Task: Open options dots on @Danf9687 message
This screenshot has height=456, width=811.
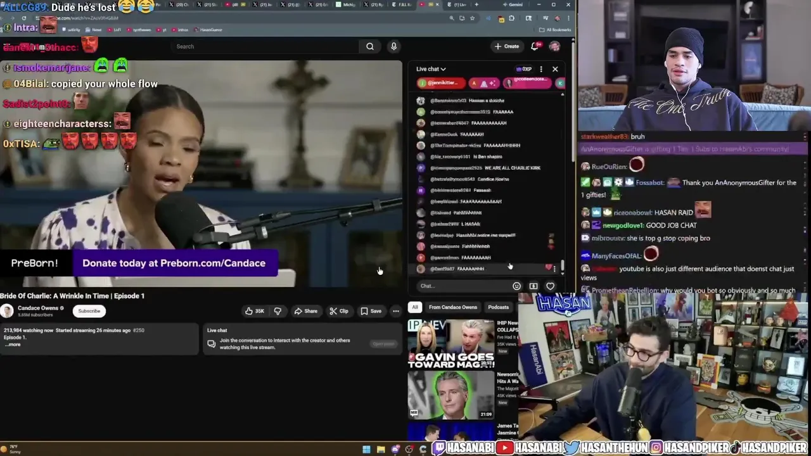Action: [555, 269]
